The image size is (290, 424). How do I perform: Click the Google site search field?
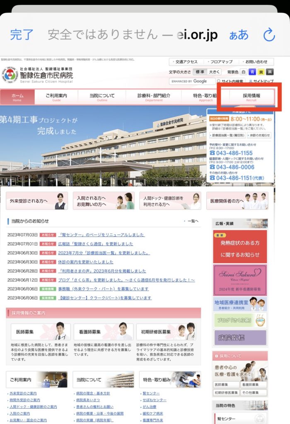click(x=190, y=82)
